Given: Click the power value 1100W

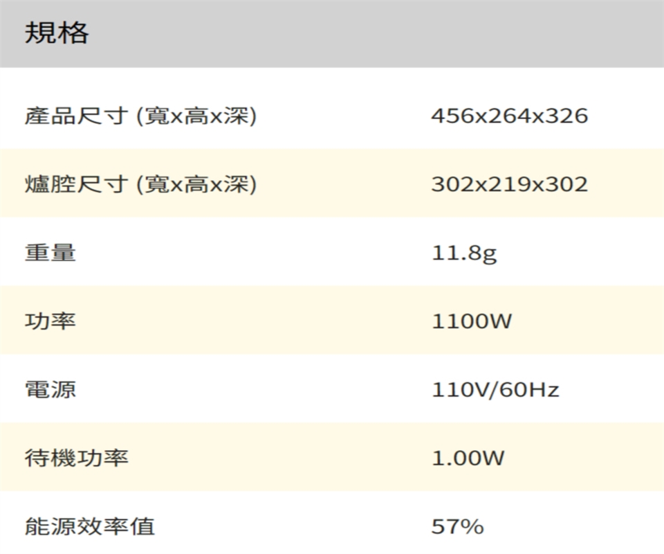Looking at the screenshot, I should click(472, 321).
